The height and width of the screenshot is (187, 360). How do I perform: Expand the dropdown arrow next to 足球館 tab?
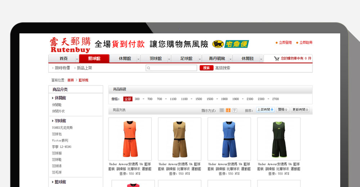(200, 59)
